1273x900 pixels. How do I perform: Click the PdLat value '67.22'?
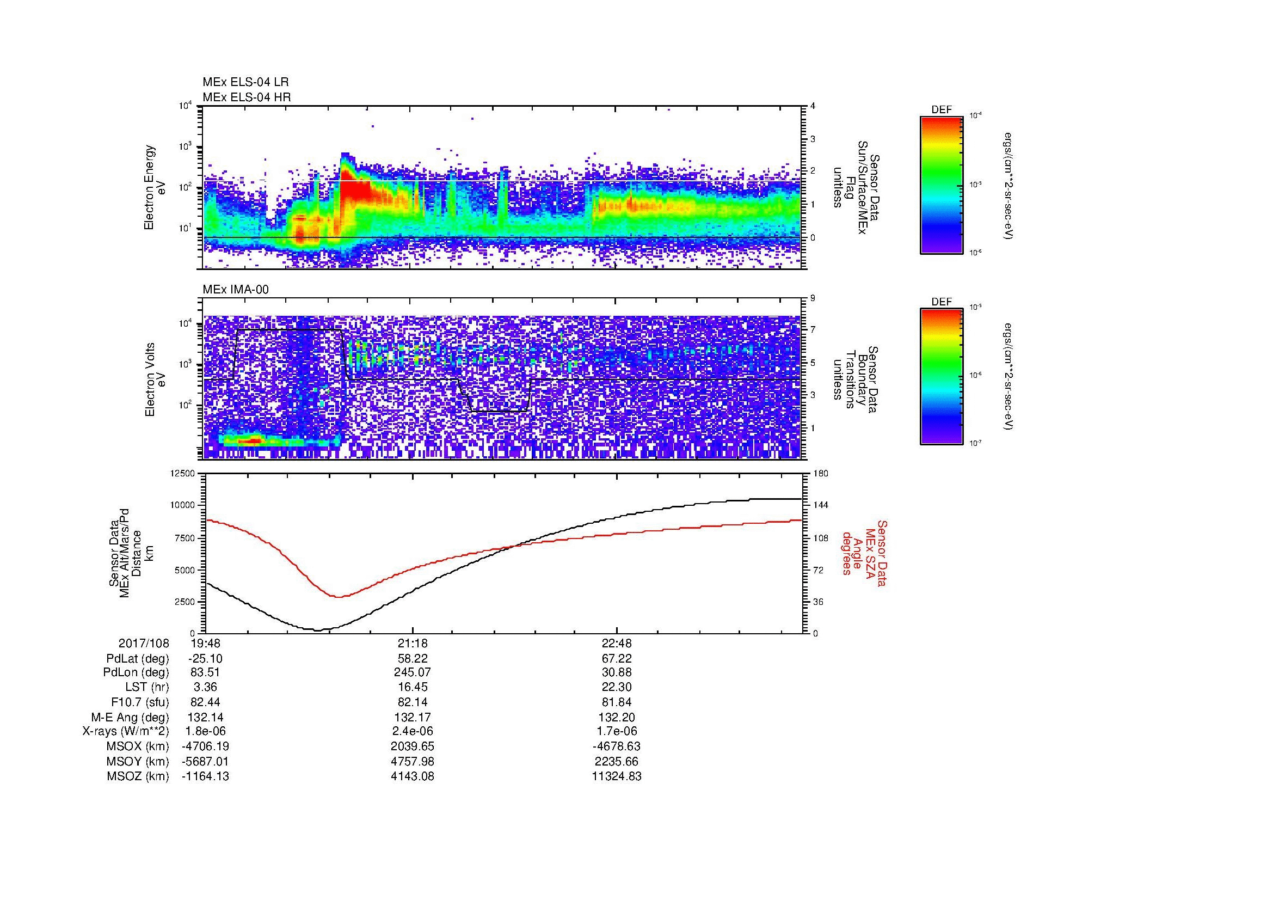point(617,659)
